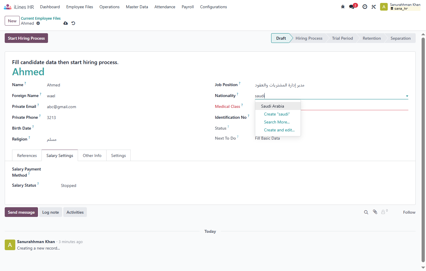Click the Birth Date input field
Screen dimensions: 426x271
pos(127,128)
